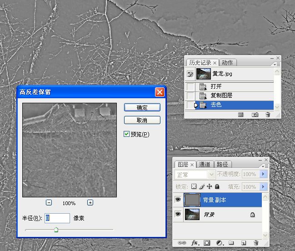Open the History panel flyout menu
The image size is (295, 251).
pyautogui.click(x=277, y=65)
